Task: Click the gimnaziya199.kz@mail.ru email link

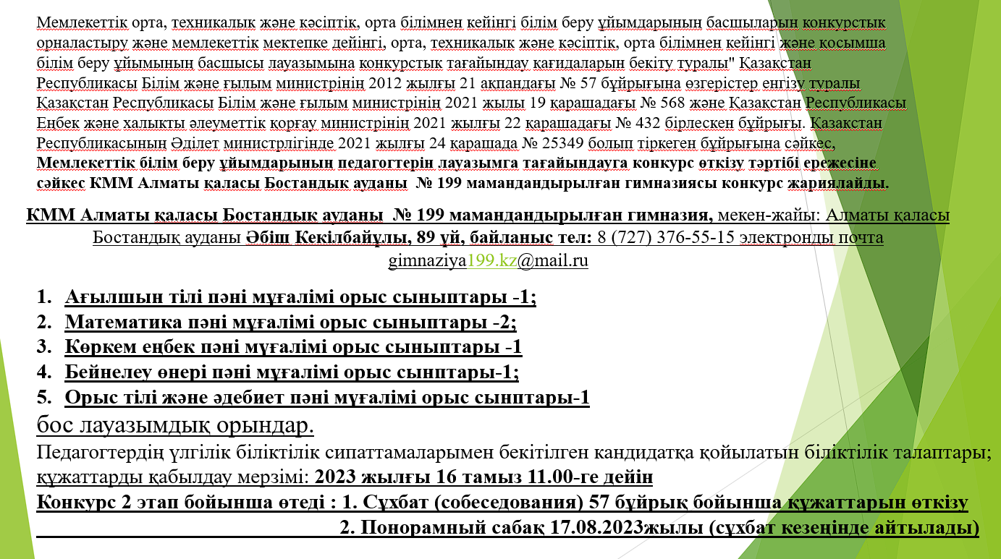Action: [488, 261]
